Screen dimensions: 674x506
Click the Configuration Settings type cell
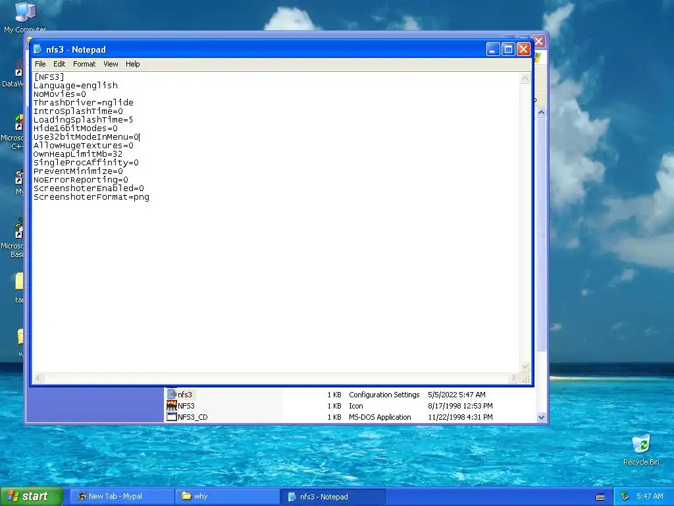384,395
